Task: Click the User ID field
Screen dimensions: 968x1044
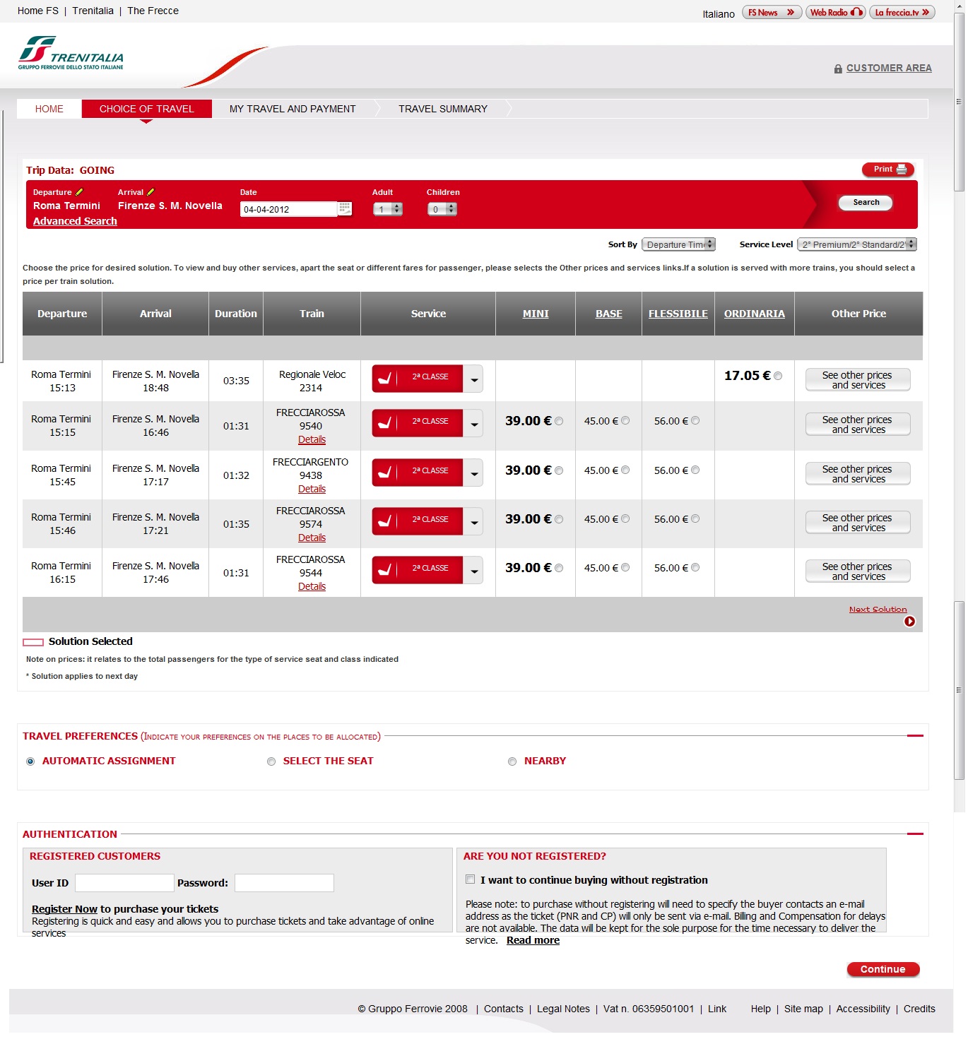Action: pos(124,883)
